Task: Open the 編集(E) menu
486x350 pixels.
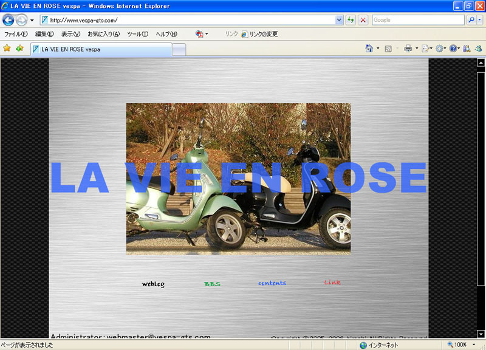Action: tap(44, 34)
